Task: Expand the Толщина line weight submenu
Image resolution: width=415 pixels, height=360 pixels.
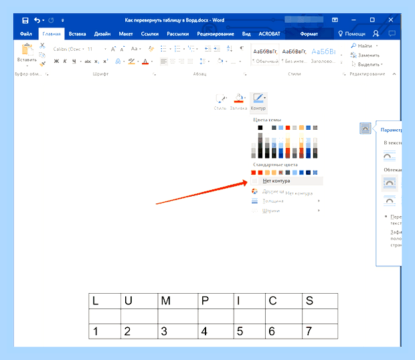Action: [286, 201]
